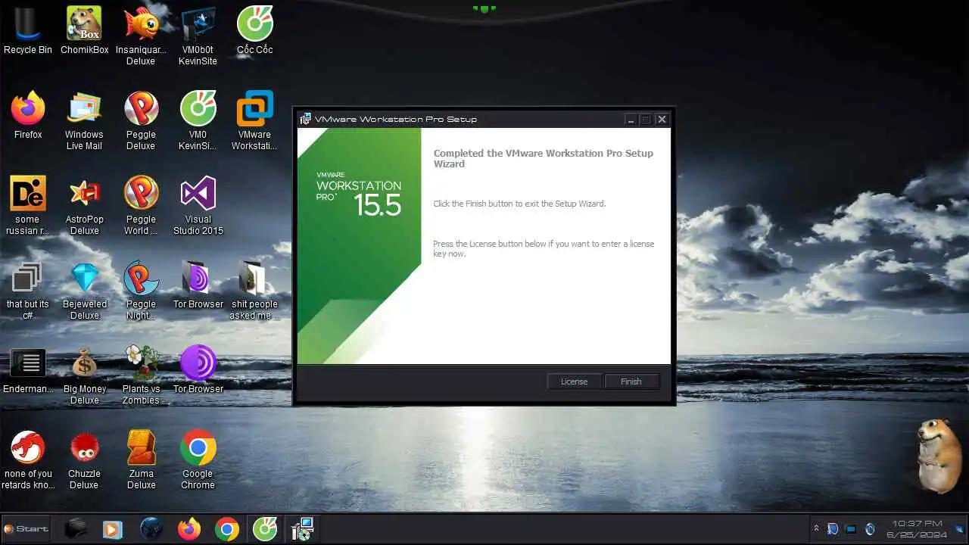Launch the Google Chrome desktop icon
Screen dimensions: 969x545
coord(198,461)
